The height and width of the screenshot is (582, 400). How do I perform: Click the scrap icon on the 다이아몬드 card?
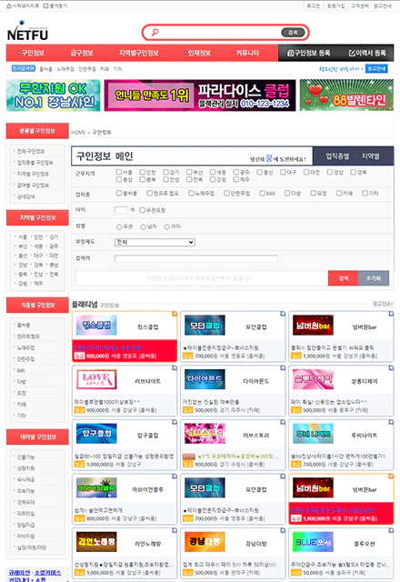283,367
